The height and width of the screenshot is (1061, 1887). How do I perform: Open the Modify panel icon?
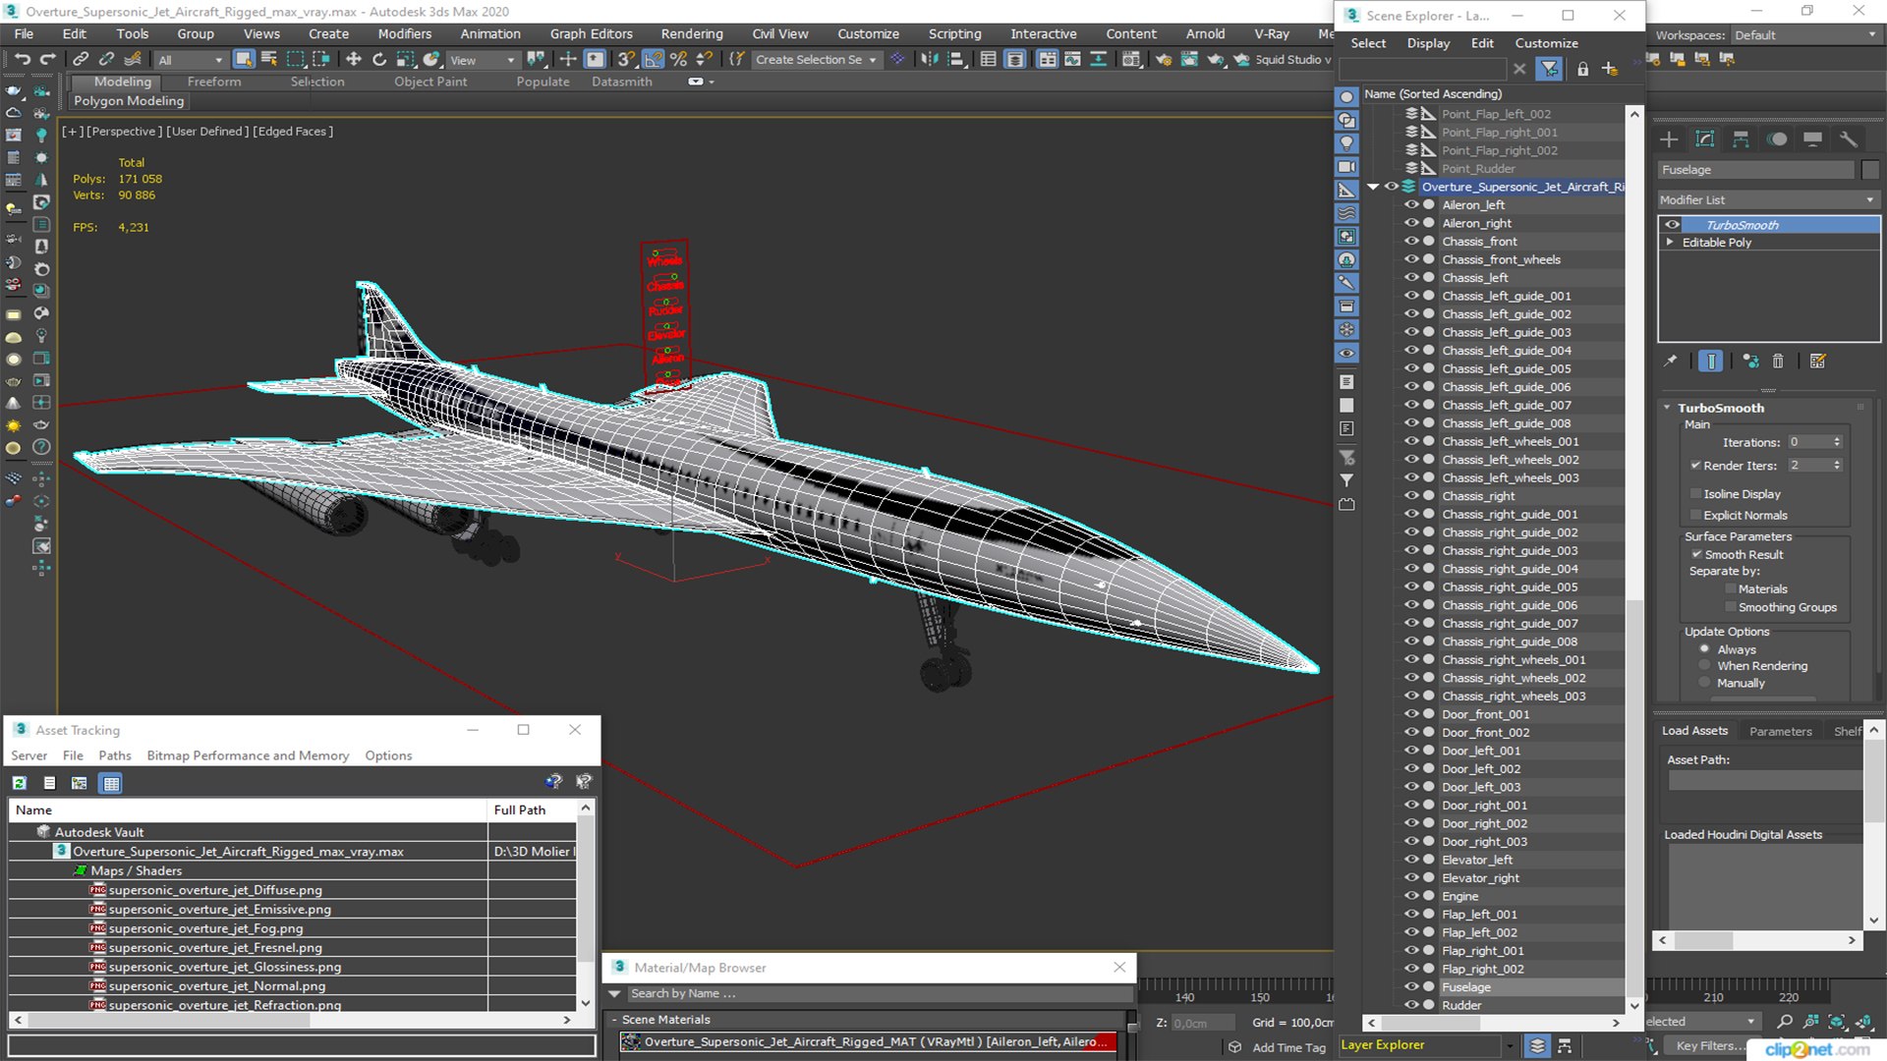click(1705, 140)
